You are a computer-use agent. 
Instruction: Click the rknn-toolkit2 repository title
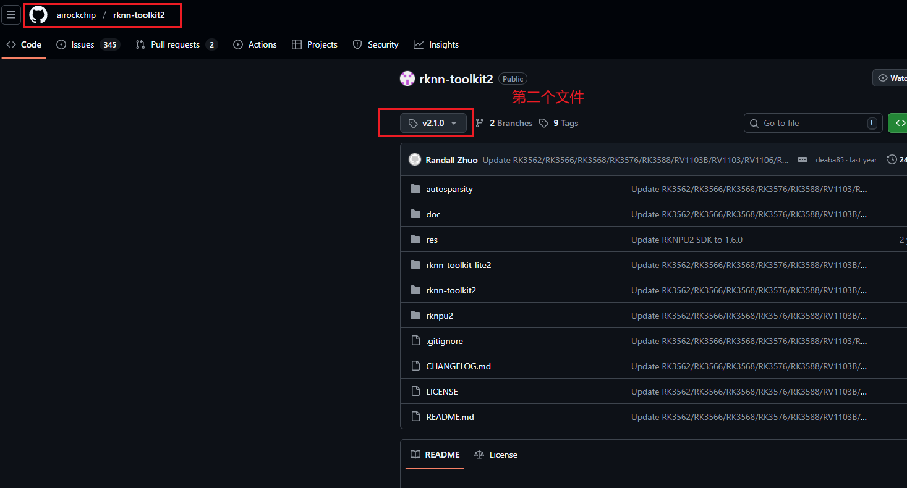point(456,79)
